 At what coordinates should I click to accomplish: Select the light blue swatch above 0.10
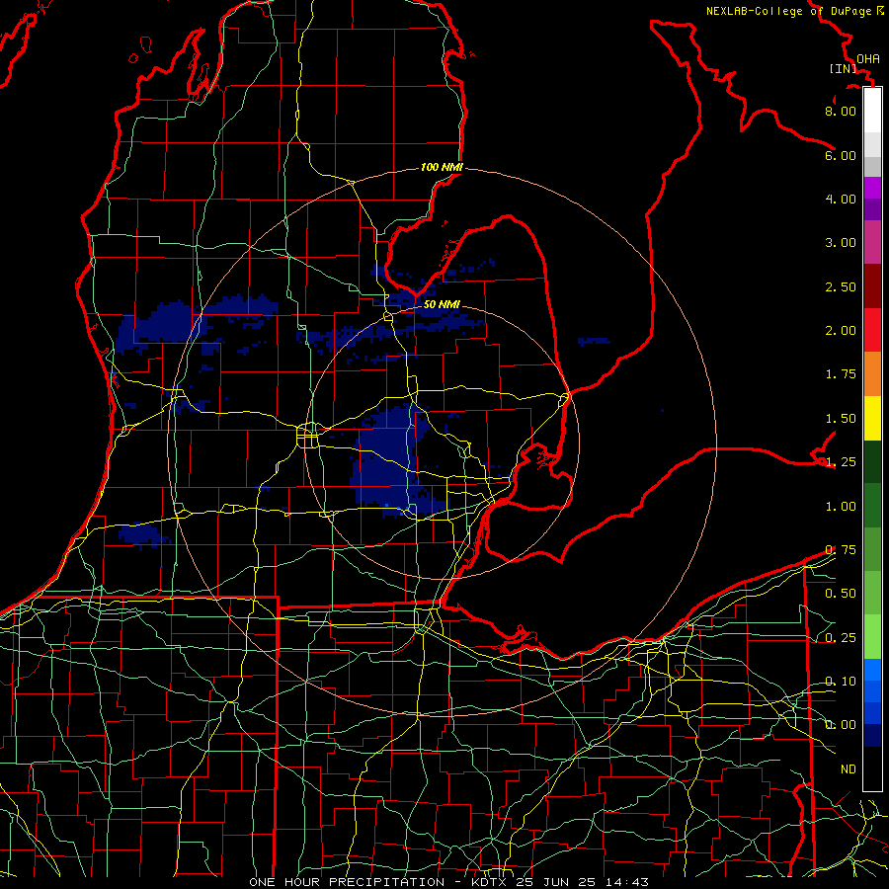(872, 670)
